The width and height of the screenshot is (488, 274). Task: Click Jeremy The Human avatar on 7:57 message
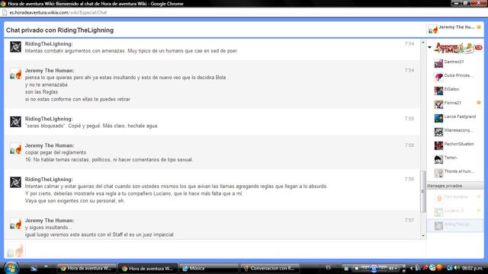(x=15, y=223)
